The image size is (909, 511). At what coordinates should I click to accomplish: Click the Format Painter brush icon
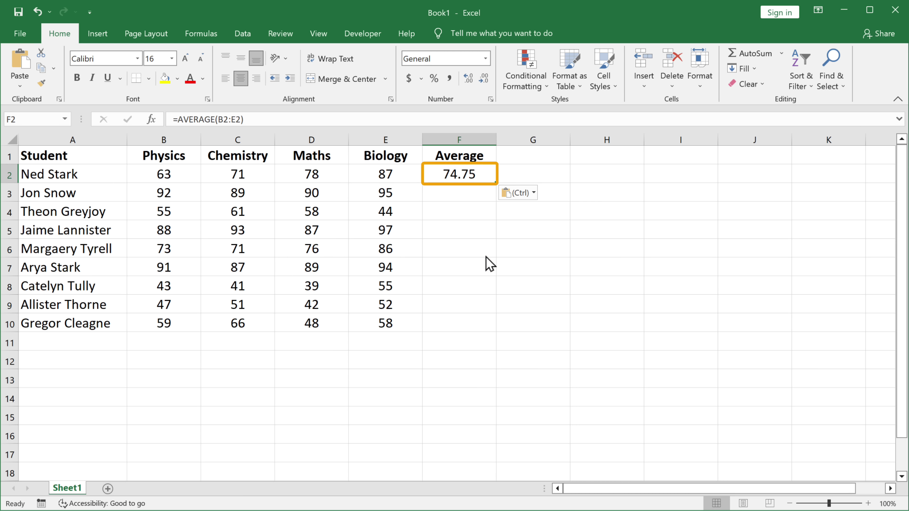(42, 83)
